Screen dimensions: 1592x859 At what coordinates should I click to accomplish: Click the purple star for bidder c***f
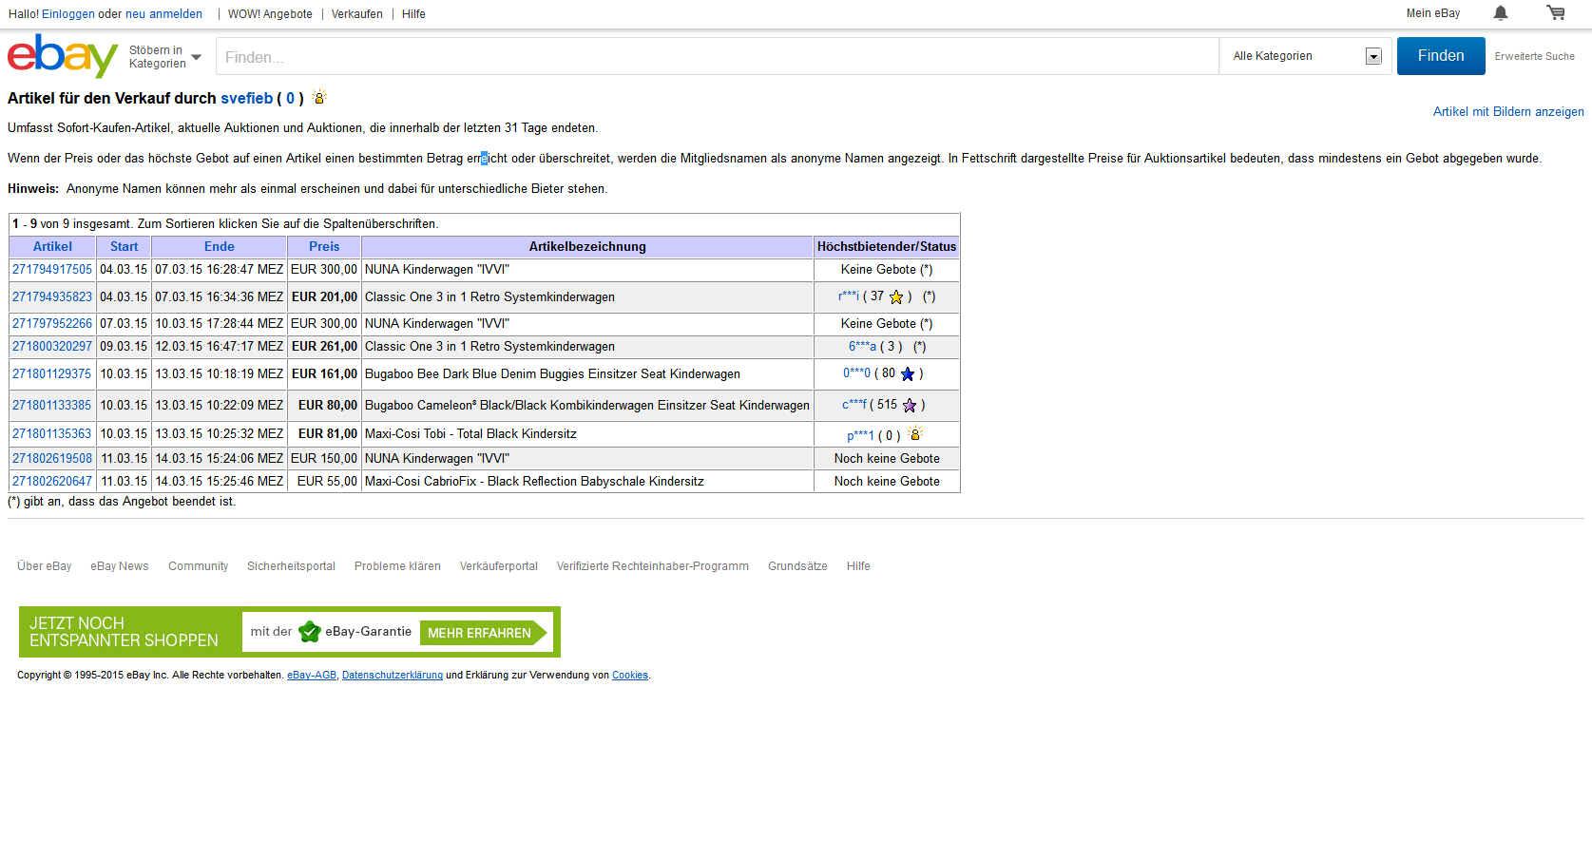tap(910, 406)
